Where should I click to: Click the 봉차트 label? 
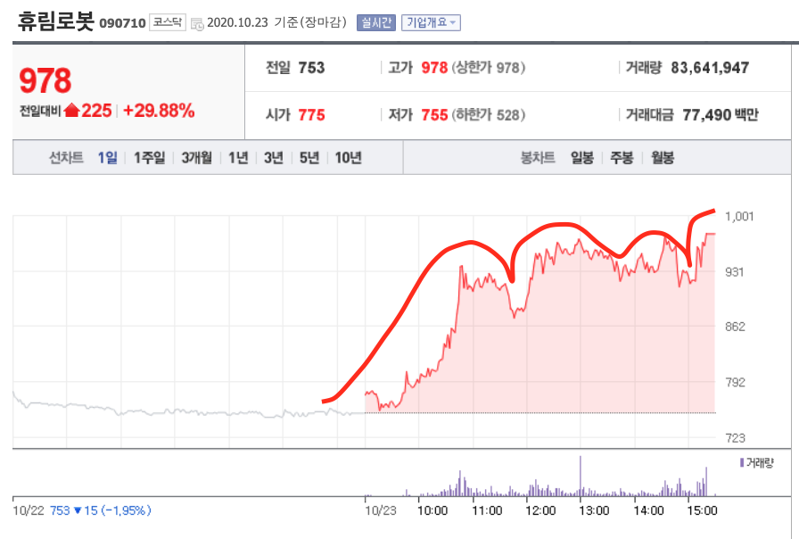pyautogui.click(x=538, y=158)
